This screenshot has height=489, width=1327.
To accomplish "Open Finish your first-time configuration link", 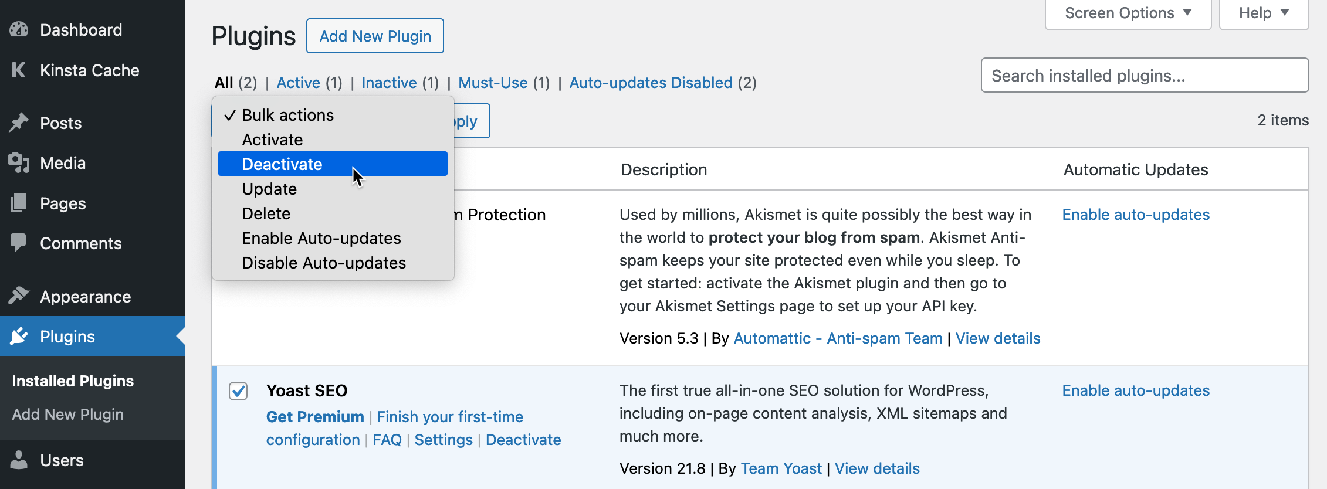I will coord(395,428).
